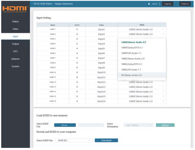
Task: Select 1080P,HD Audio 7.1 option
Action: tap(142, 53)
